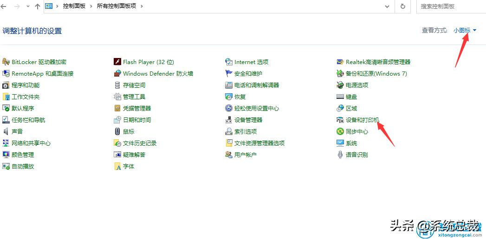Click the 自动播放 icon
Viewport: 486px width, 239px height.
(x=6, y=167)
